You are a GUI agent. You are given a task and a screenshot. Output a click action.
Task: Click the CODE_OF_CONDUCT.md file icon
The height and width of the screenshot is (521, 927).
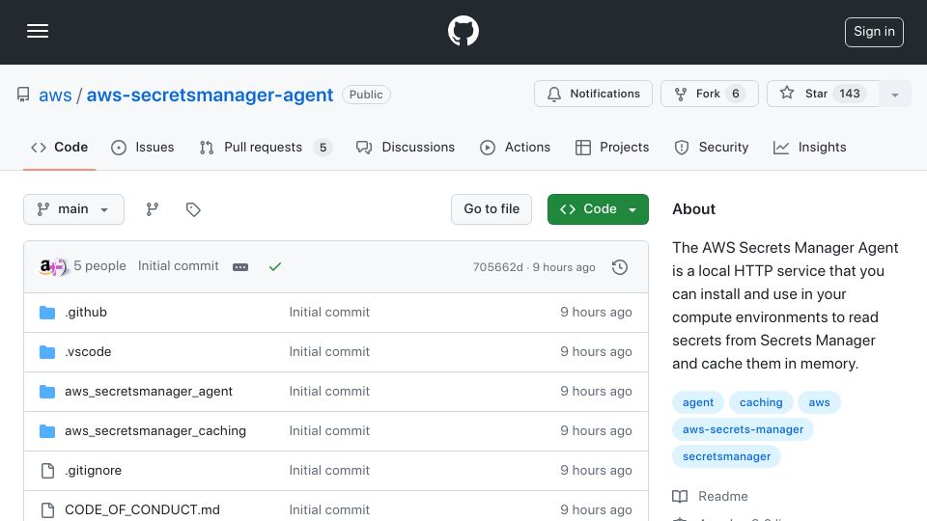point(47,509)
